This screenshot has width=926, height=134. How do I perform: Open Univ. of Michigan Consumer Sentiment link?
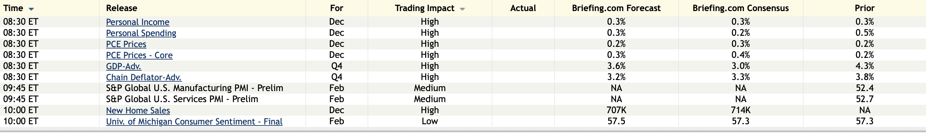coord(194,122)
